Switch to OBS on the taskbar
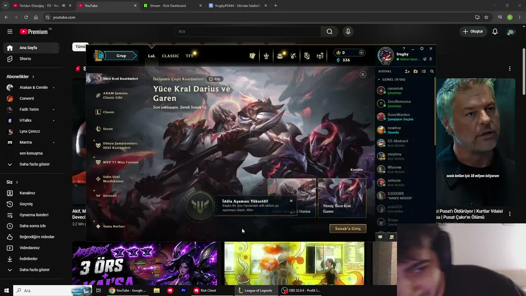 point(300,291)
